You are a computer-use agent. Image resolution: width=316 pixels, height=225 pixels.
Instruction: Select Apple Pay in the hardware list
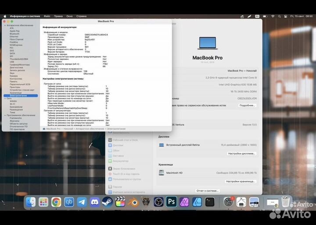(15, 31)
